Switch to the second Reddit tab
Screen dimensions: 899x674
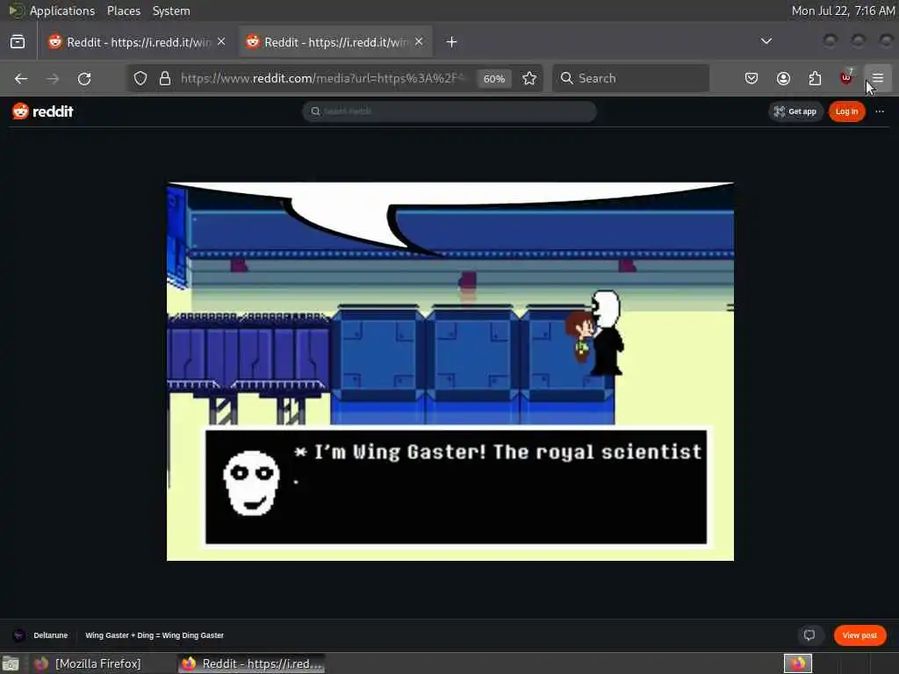[x=335, y=42]
